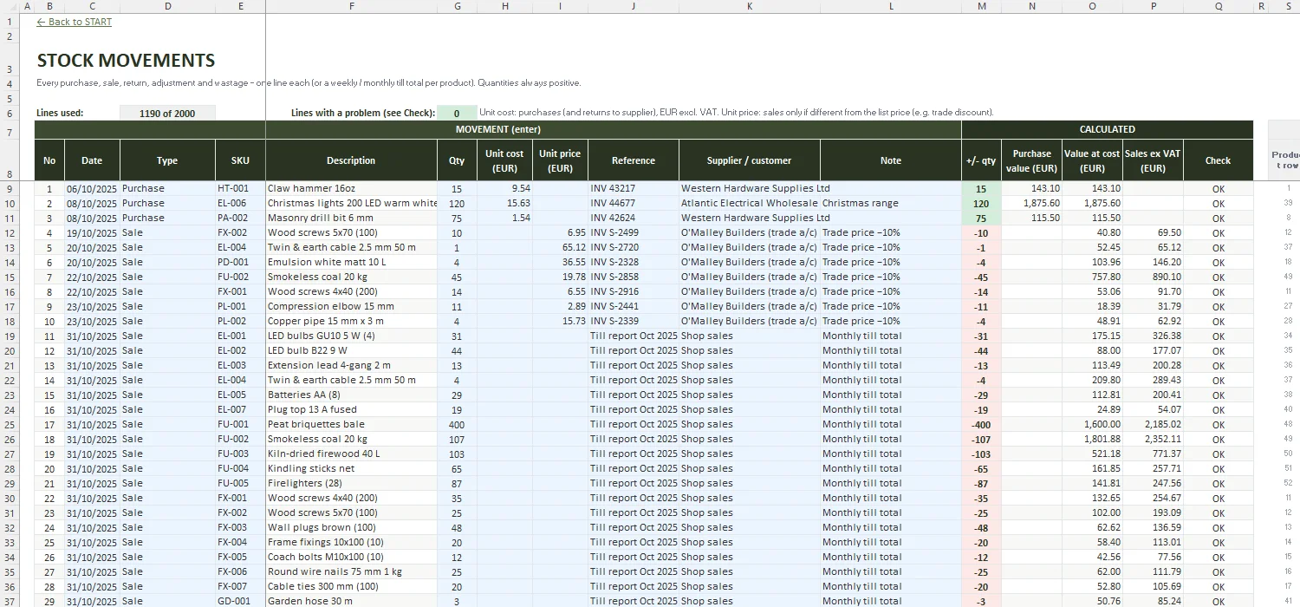Viewport: 1300px width, 607px height.
Task: Select the Masonry drill bit 6 mm cell
Action: 351,218
